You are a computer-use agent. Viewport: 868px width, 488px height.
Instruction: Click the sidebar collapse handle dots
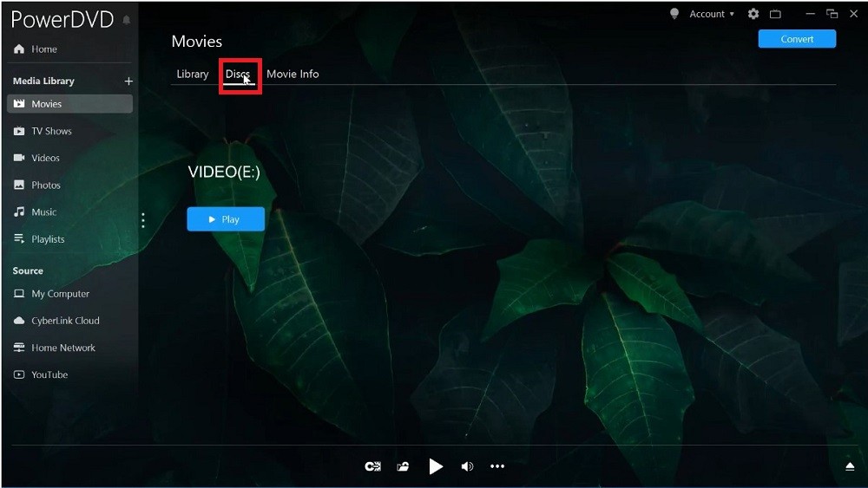143,220
